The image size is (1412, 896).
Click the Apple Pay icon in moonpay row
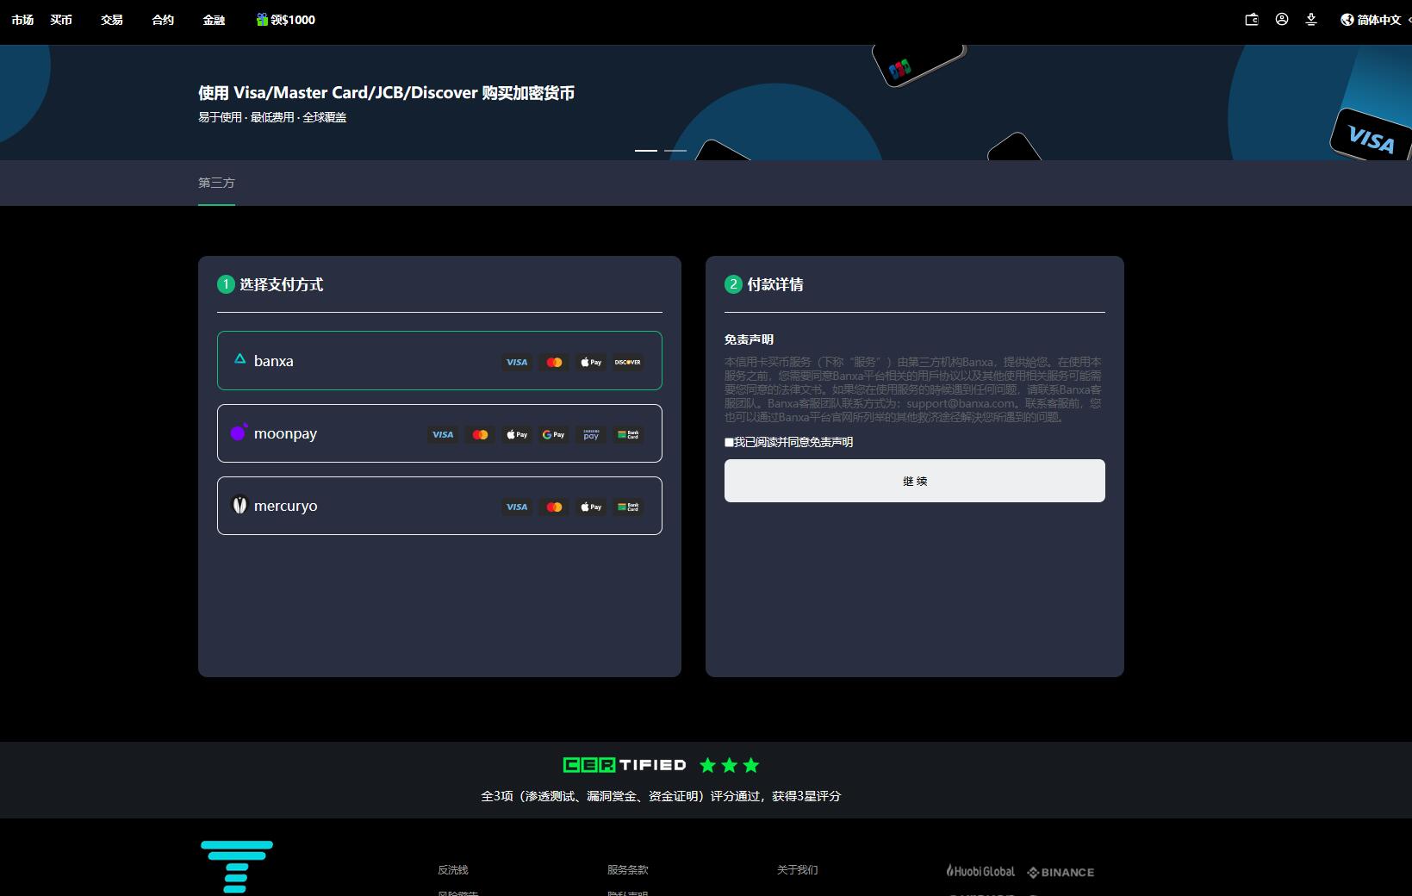[x=517, y=434]
